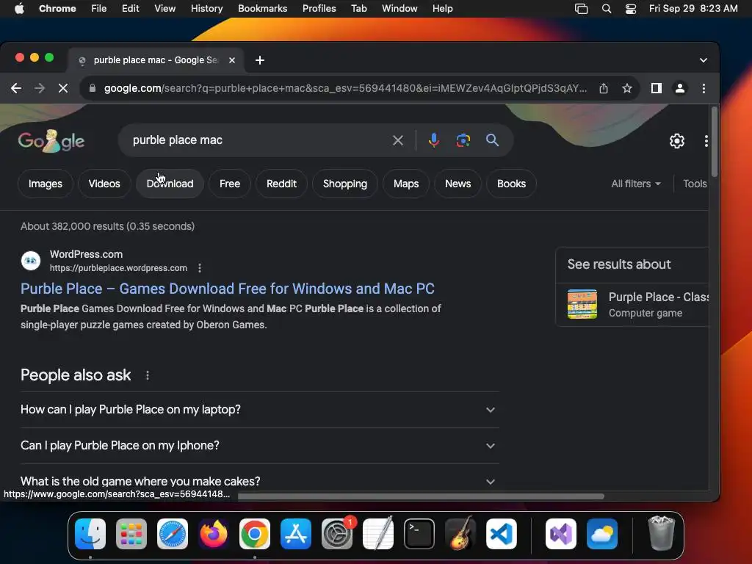752x564 pixels.
Task: Click the lock site info icon
Action: [93, 88]
